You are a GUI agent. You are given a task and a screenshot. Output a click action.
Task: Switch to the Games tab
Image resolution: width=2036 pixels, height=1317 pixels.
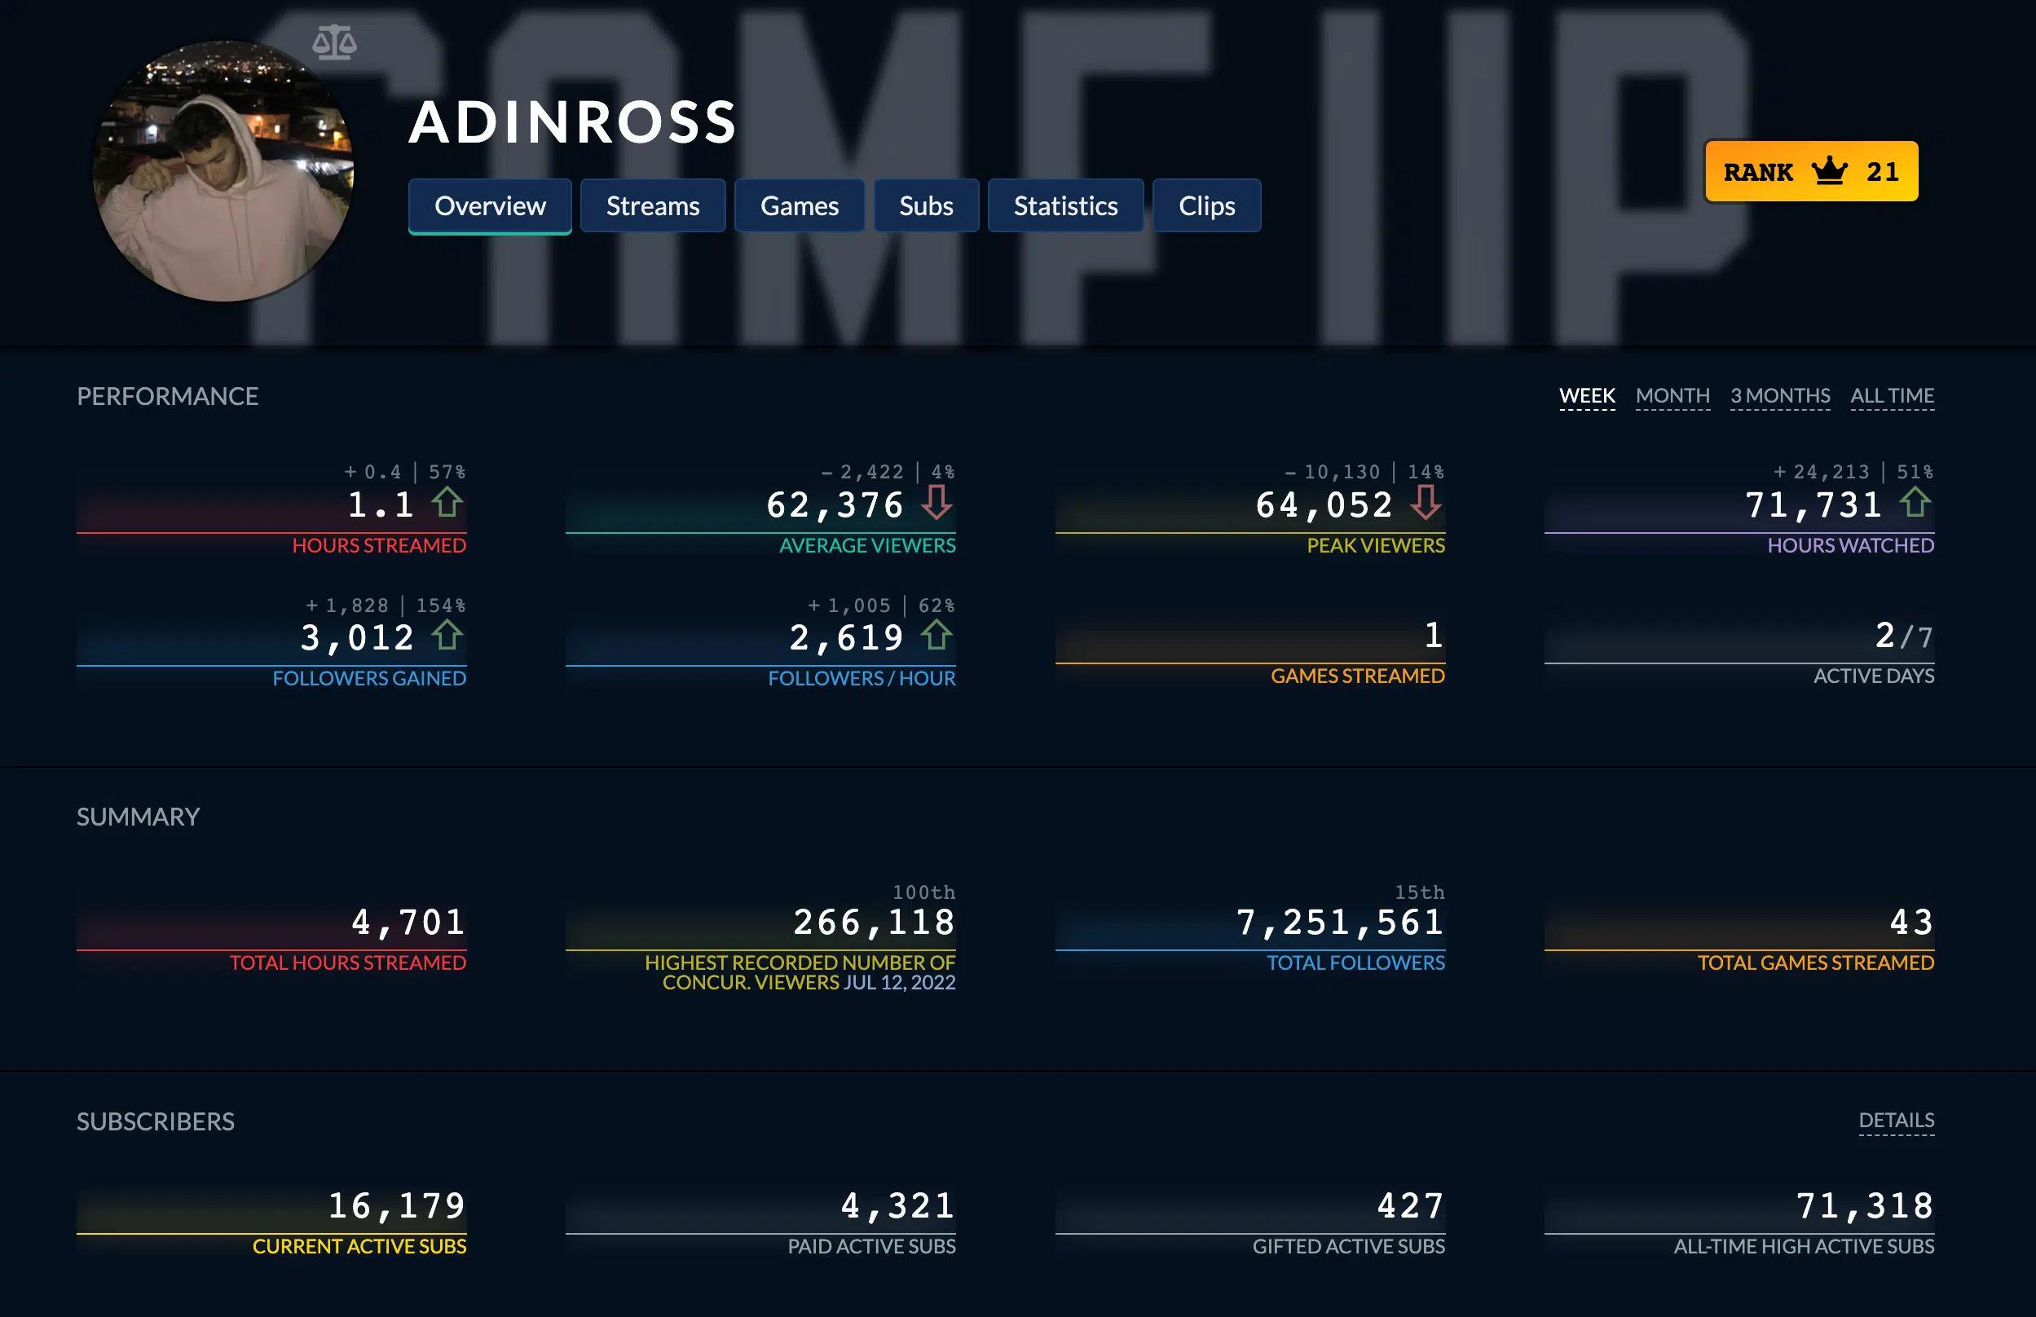798,205
